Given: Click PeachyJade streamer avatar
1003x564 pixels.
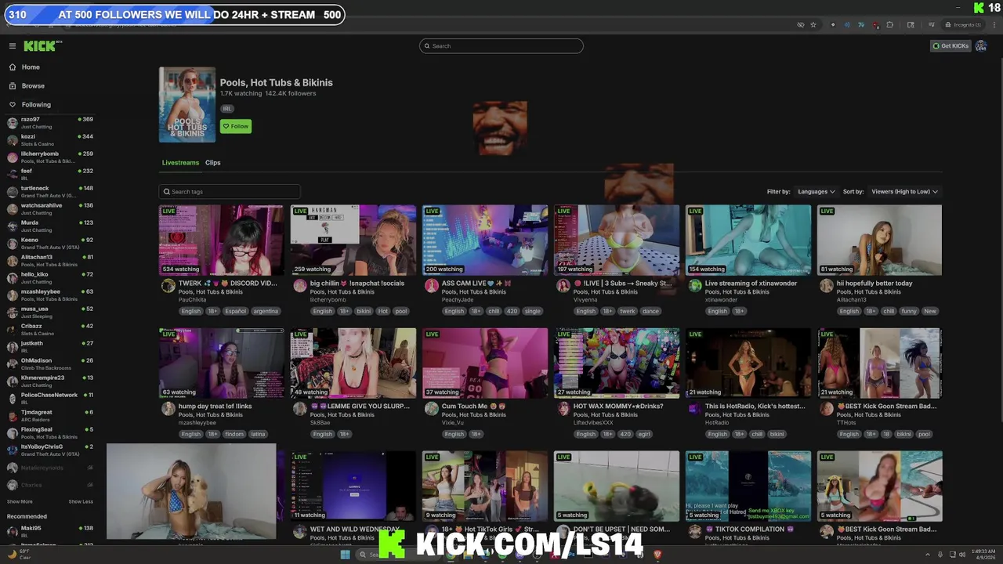Looking at the screenshot, I should point(432,286).
